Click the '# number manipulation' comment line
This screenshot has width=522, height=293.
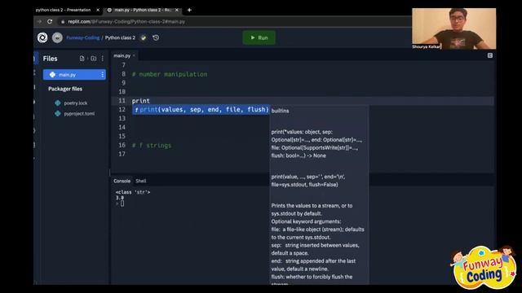click(x=170, y=74)
